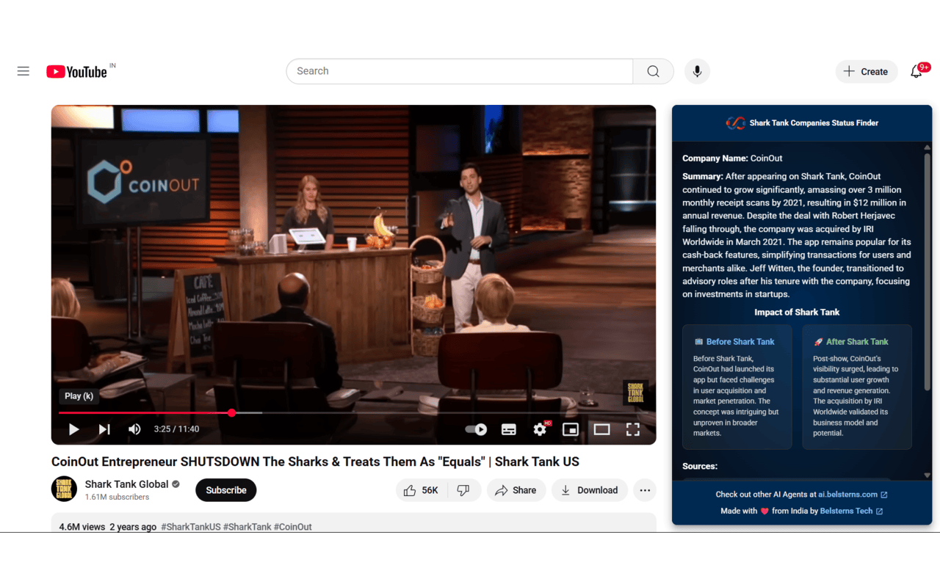Click the 3:25 / 11:40 time display
Image resolution: width=940 pixels, height=587 pixels.
(176, 429)
